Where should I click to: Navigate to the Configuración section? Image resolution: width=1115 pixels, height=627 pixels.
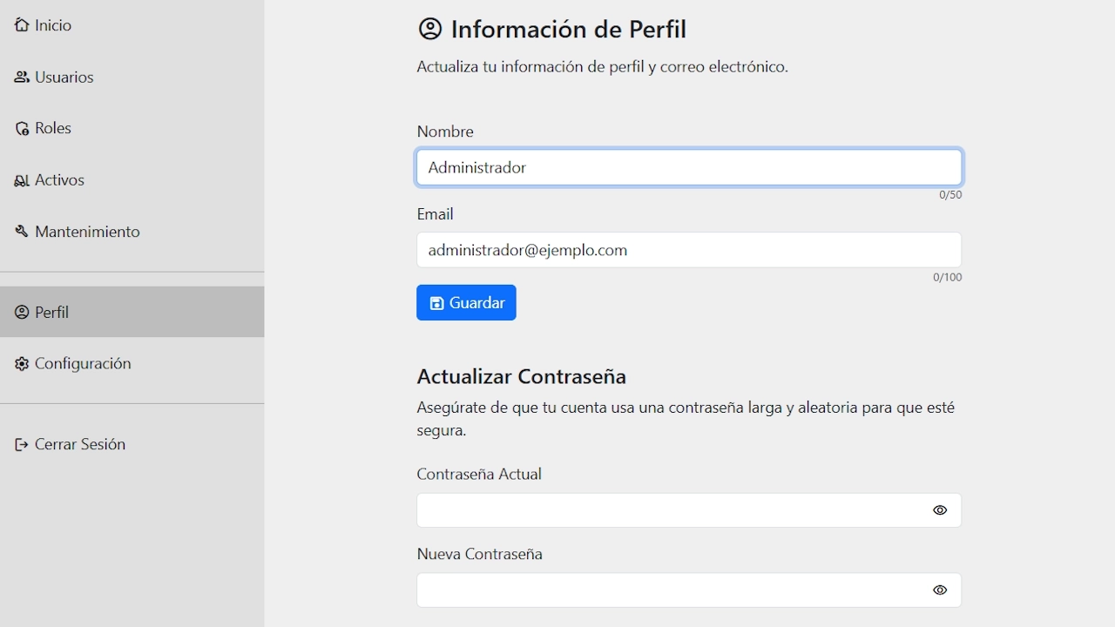pos(82,363)
